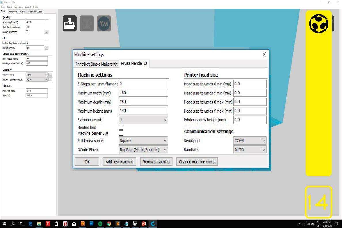Image resolution: width=342 pixels, height=228 pixels.
Task: Open Platform adhesion type dropdown
Action: coord(37,80)
